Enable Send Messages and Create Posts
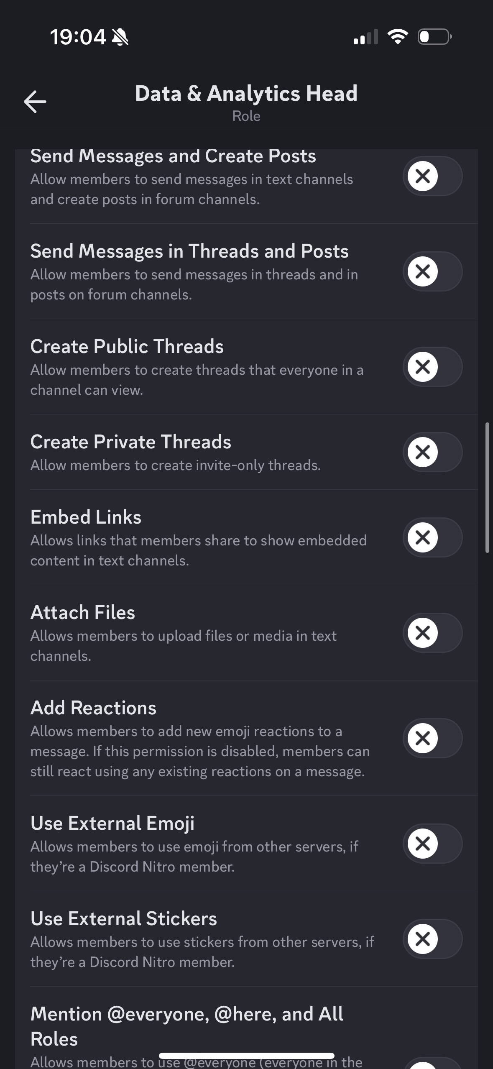The height and width of the screenshot is (1069, 493). [432, 176]
